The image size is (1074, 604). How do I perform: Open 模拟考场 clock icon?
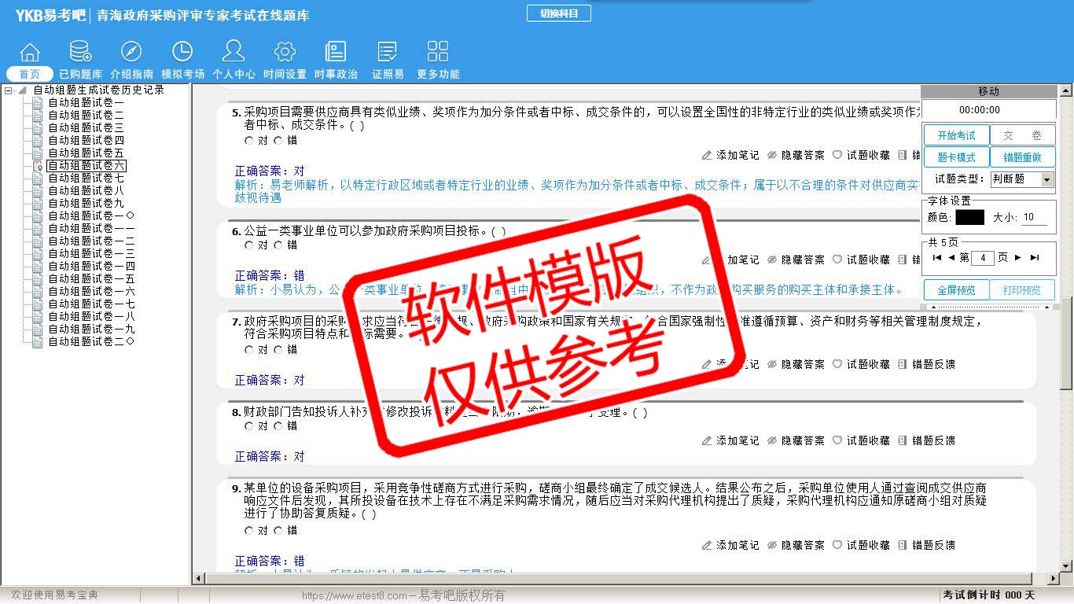(x=182, y=53)
